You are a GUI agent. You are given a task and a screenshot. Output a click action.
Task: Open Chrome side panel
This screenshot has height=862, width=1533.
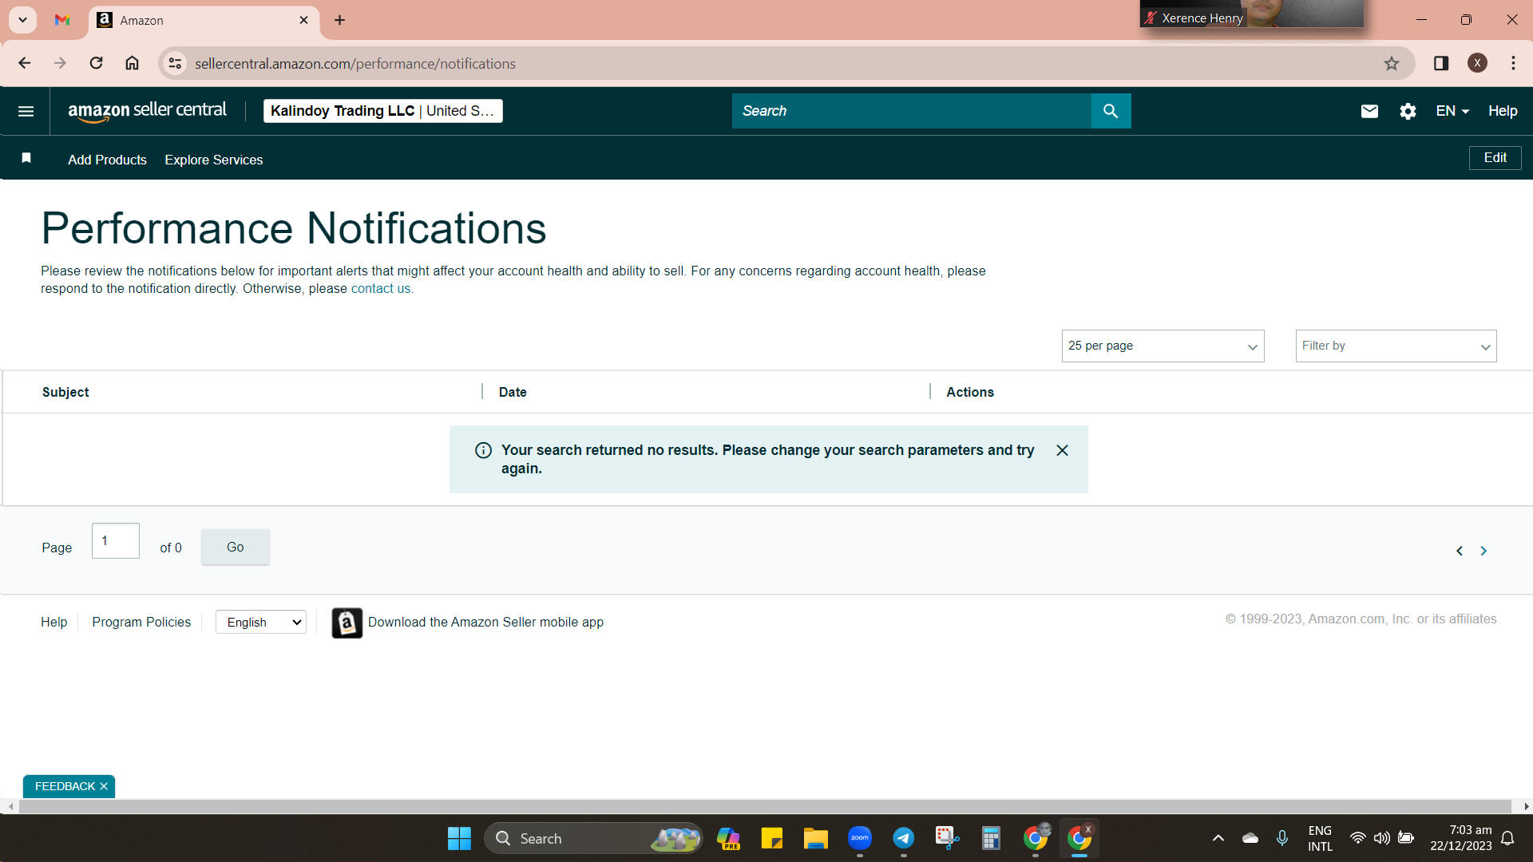(x=1441, y=63)
